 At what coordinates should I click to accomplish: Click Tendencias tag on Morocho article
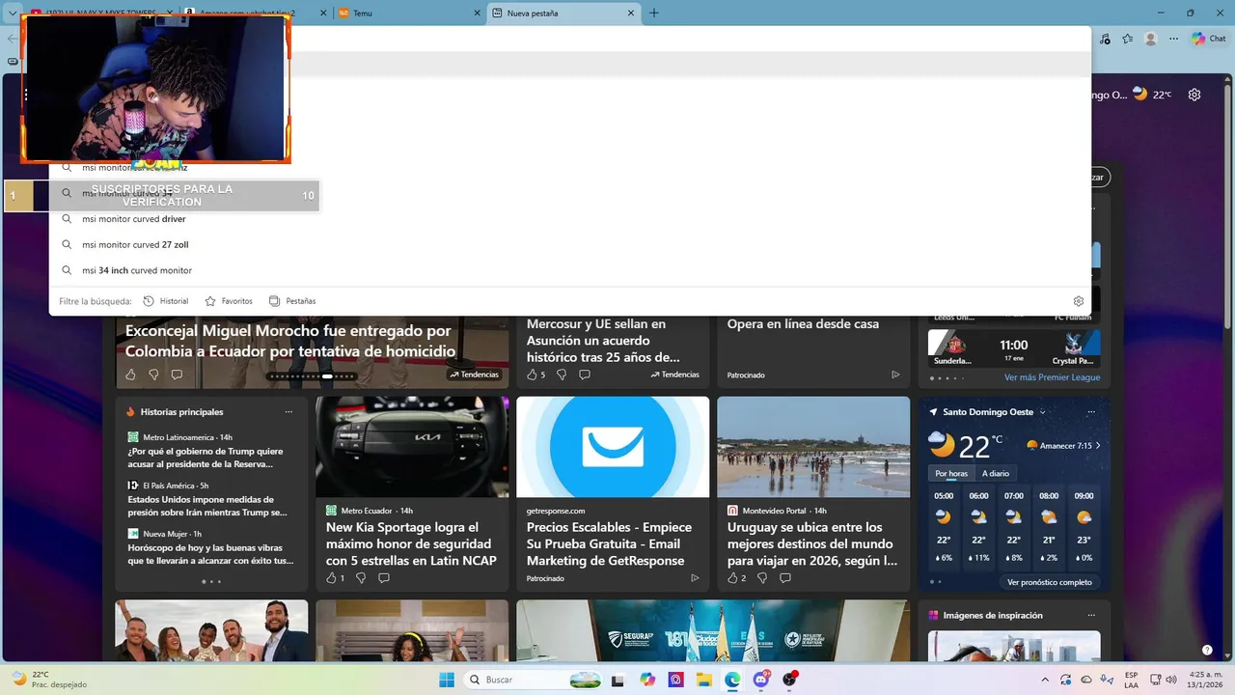[x=474, y=375]
